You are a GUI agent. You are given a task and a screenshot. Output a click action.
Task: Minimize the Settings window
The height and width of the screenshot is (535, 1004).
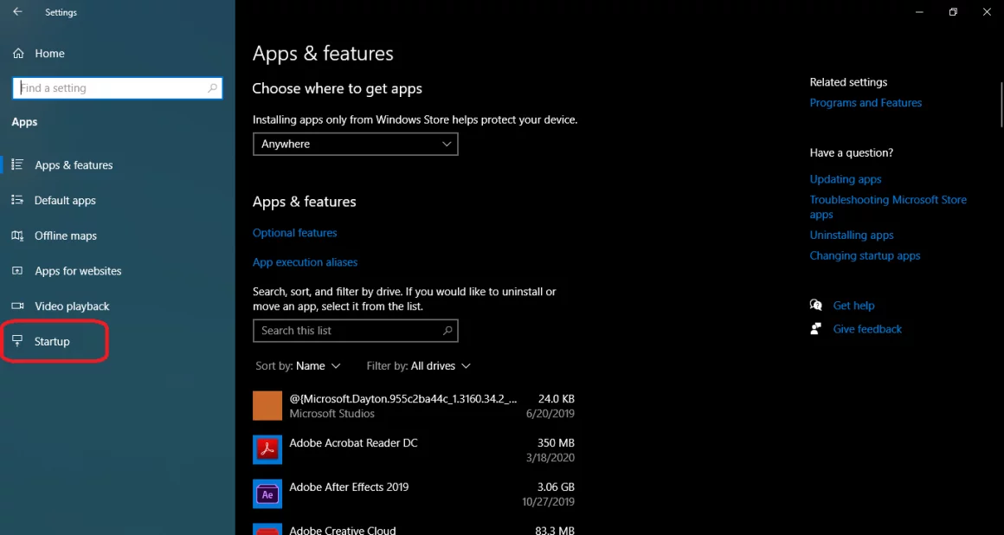click(x=919, y=12)
